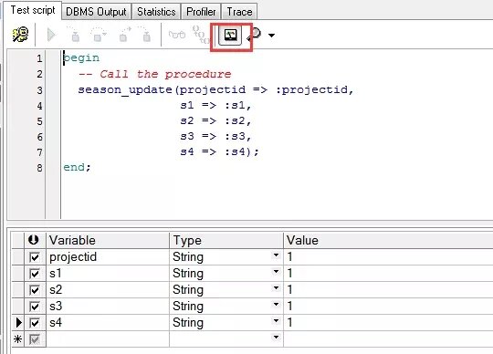Switch to the Test script tab

(33, 10)
